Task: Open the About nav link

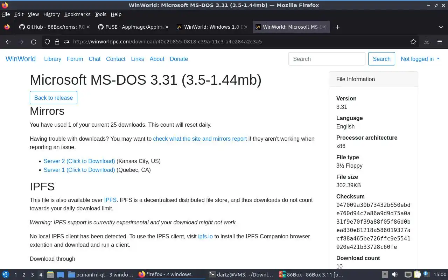Action: 157,59
